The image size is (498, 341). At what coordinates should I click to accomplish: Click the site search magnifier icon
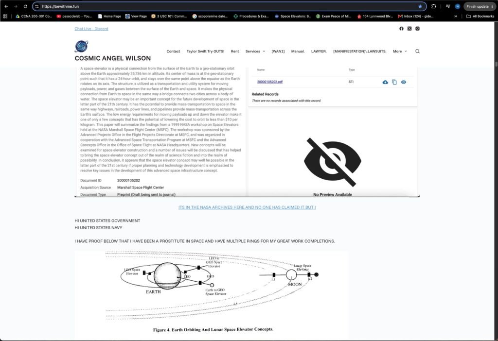[x=417, y=51]
